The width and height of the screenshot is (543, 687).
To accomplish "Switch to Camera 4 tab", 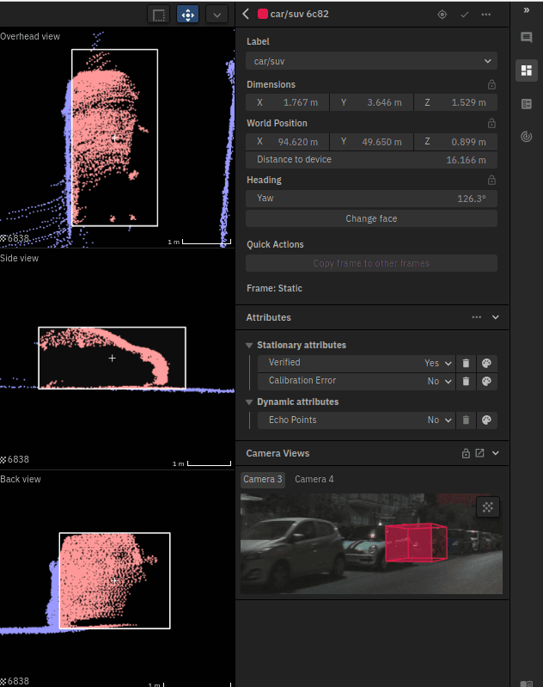I will 314,479.
